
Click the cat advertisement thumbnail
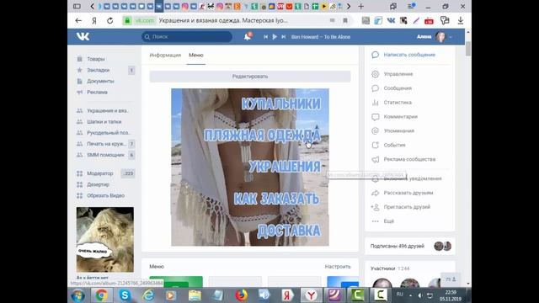(x=104, y=239)
